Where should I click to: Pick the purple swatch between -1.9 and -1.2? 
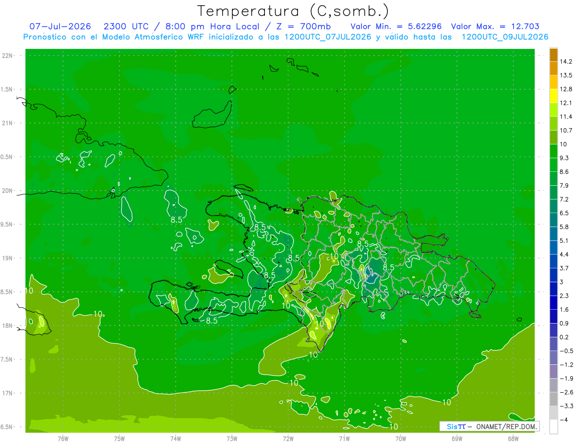click(553, 372)
